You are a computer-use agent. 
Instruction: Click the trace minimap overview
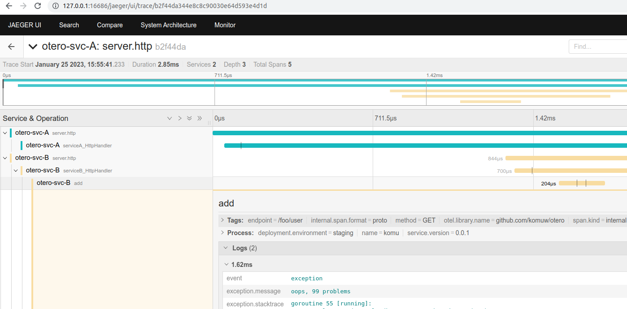(x=315, y=92)
